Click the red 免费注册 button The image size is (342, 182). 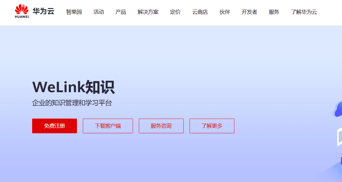[55, 126]
